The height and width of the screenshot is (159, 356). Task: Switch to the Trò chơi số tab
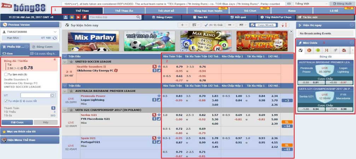coord(166,11)
